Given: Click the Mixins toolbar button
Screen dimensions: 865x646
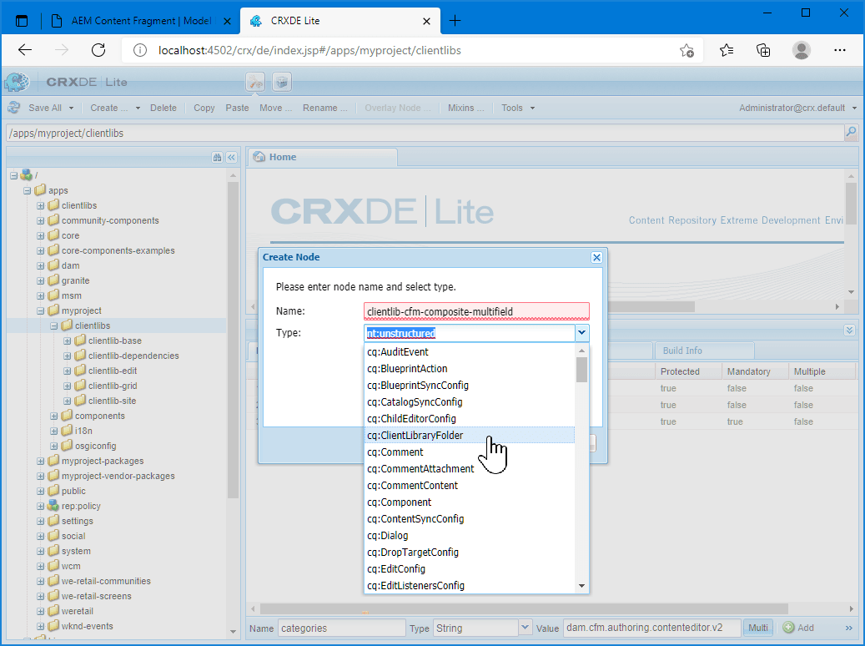Looking at the screenshot, I should (466, 109).
